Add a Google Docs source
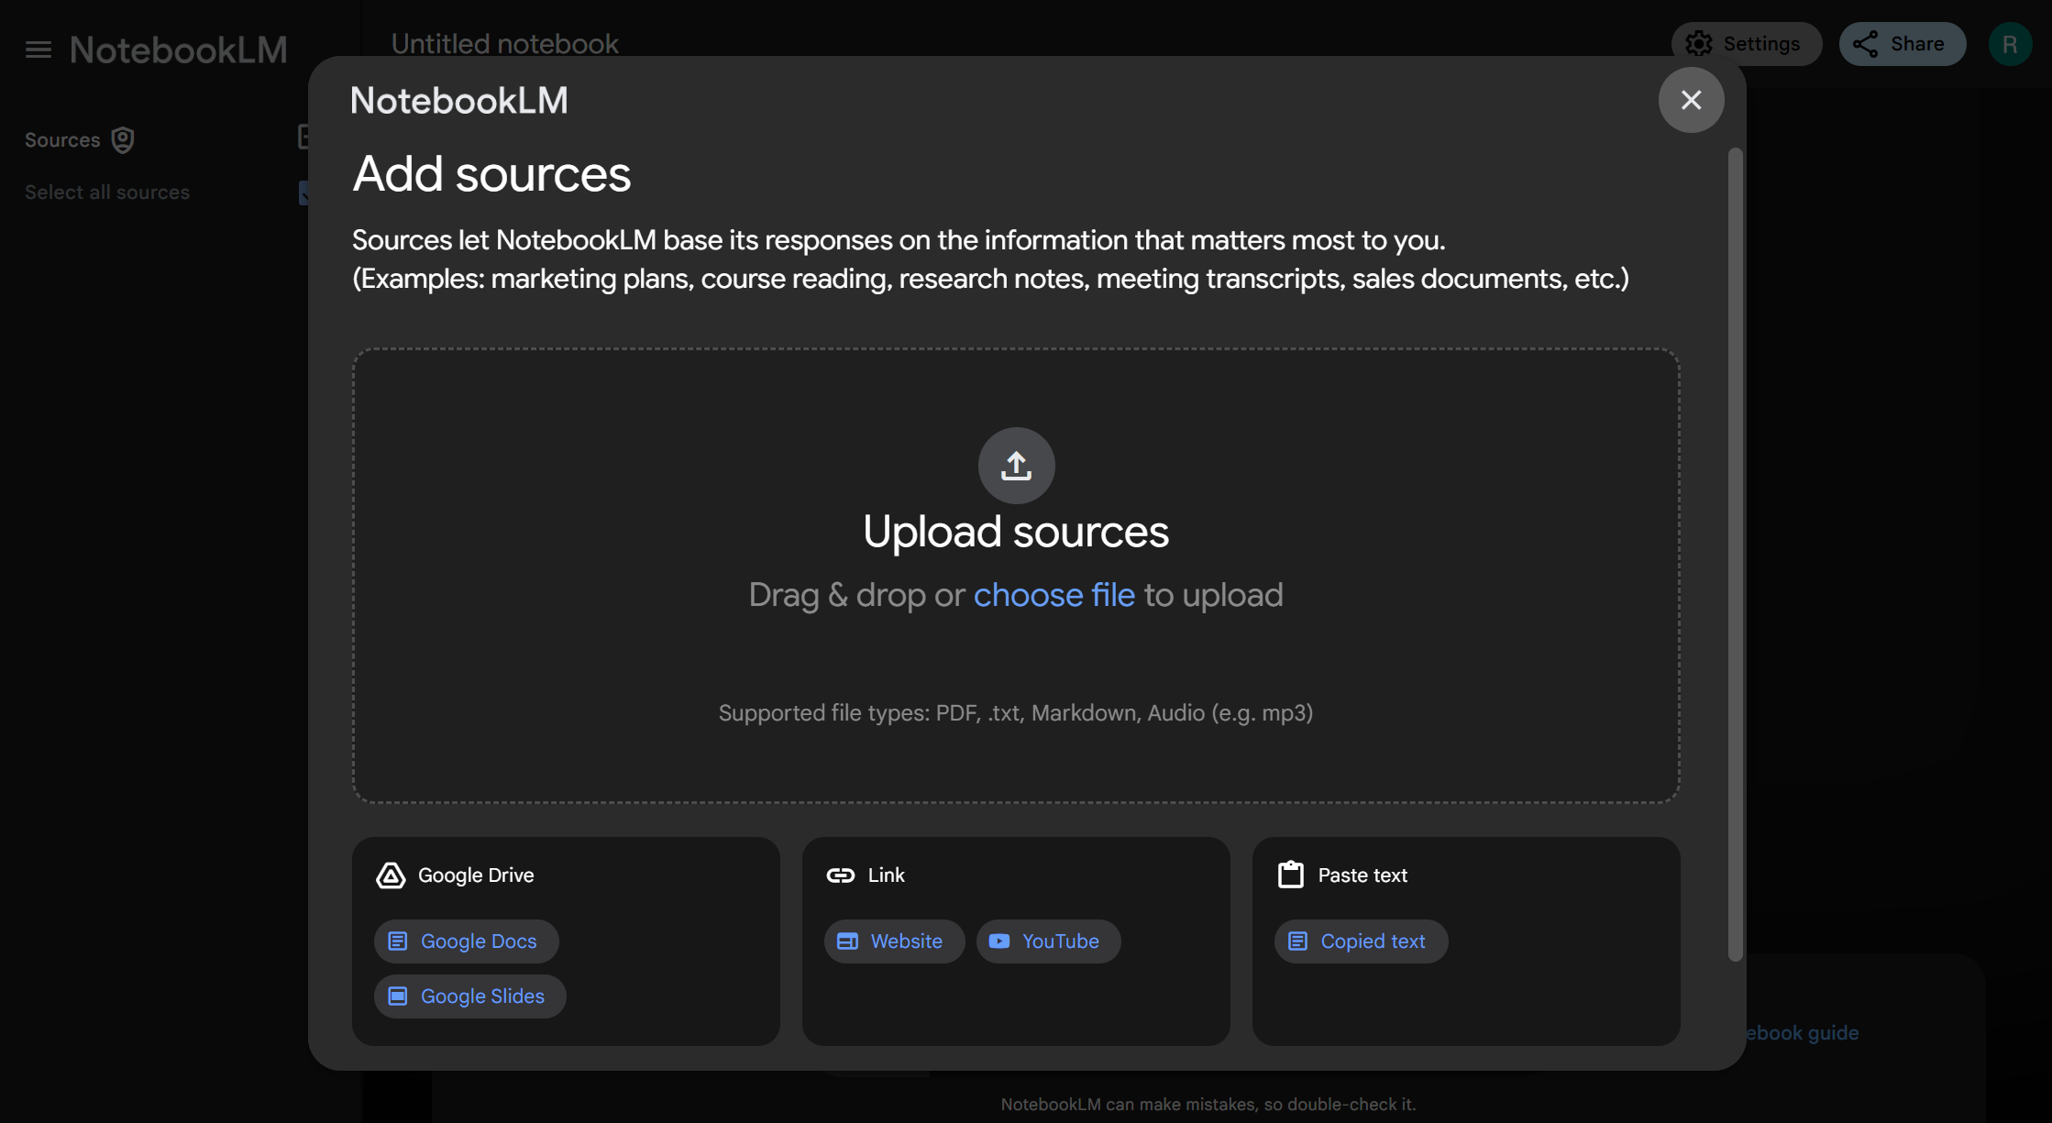The height and width of the screenshot is (1123, 2052). click(x=467, y=941)
